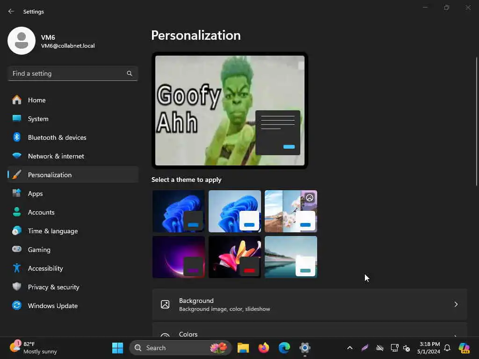Click the Settings gear on the taskbar
This screenshot has width=479, height=359.
tap(305, 348)
